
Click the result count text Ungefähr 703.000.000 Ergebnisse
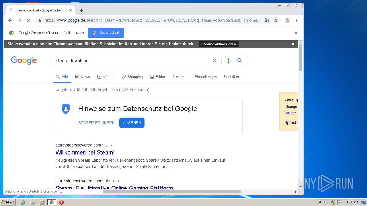(x=87, y=90)
